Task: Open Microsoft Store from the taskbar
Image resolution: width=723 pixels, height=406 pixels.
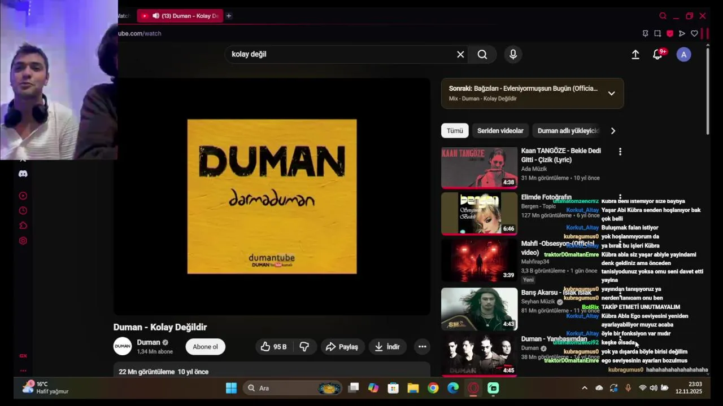Action: [x=393, y=388]
